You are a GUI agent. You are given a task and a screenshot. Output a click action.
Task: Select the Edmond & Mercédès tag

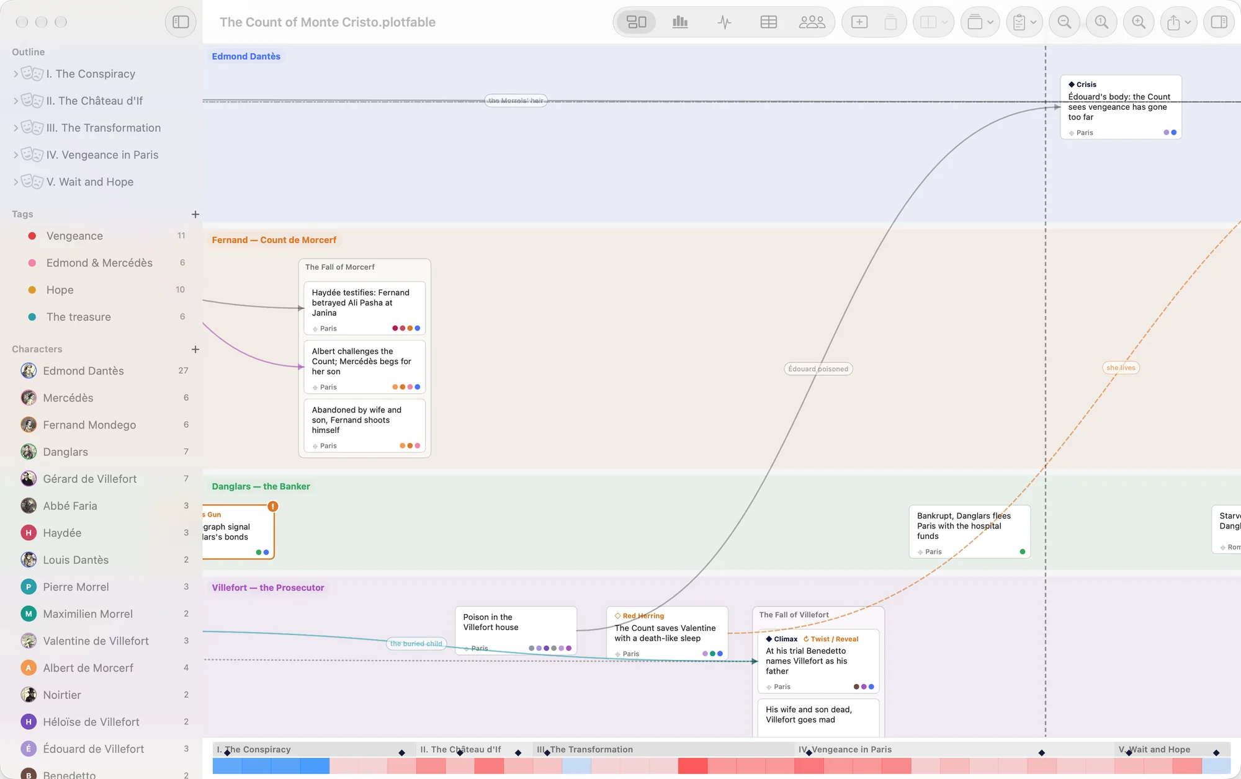(x=101, y=263)
